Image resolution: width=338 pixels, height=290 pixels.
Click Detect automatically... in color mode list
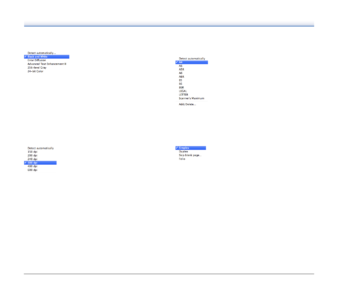tap(42, 53)
